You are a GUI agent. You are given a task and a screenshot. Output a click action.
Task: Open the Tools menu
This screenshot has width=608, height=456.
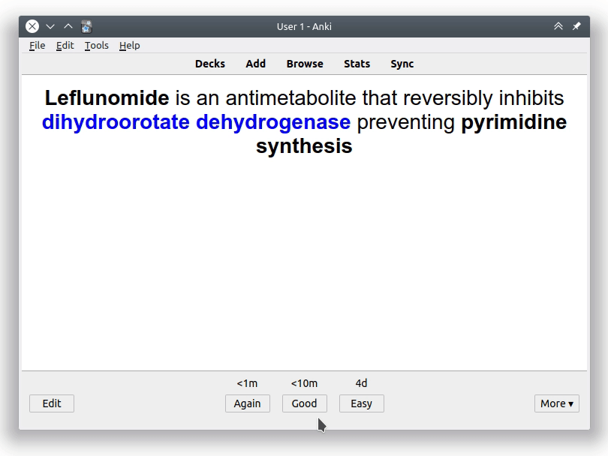[96, 46]
